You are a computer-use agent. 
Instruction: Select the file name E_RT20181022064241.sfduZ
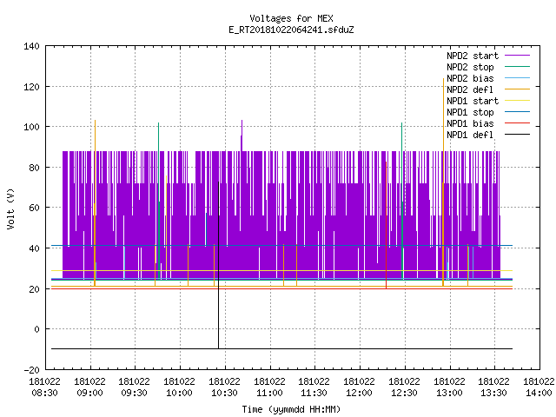pos(291,30)
